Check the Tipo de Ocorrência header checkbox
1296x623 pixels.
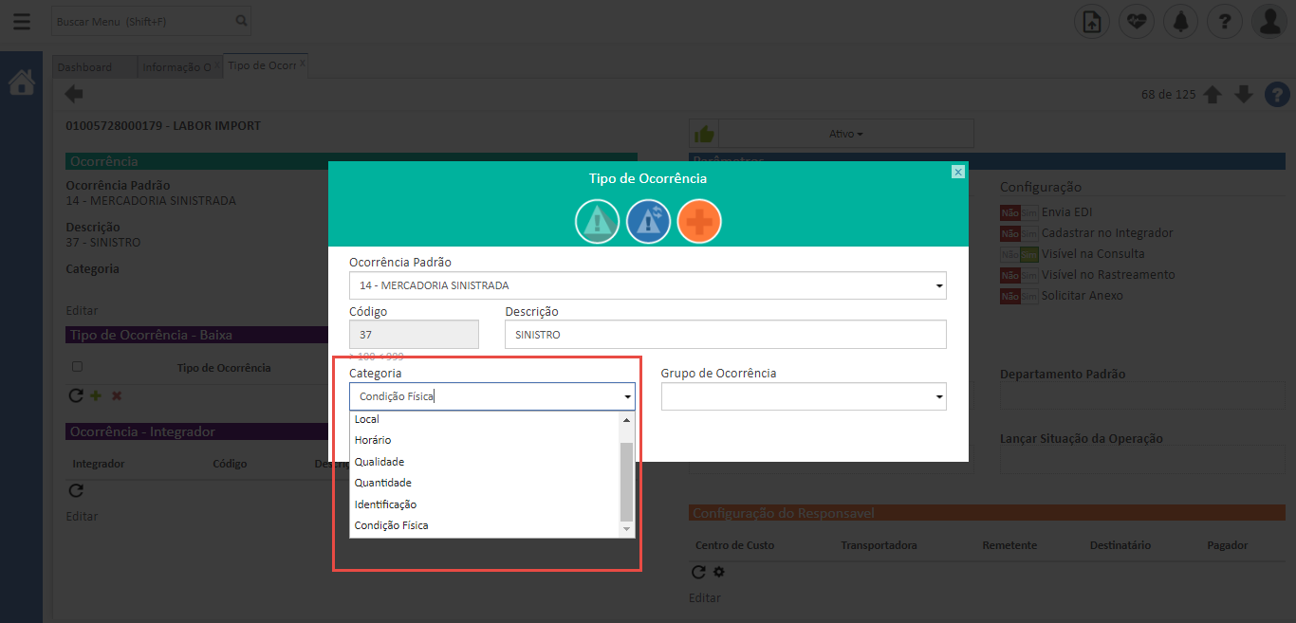(x=77, y=366)
